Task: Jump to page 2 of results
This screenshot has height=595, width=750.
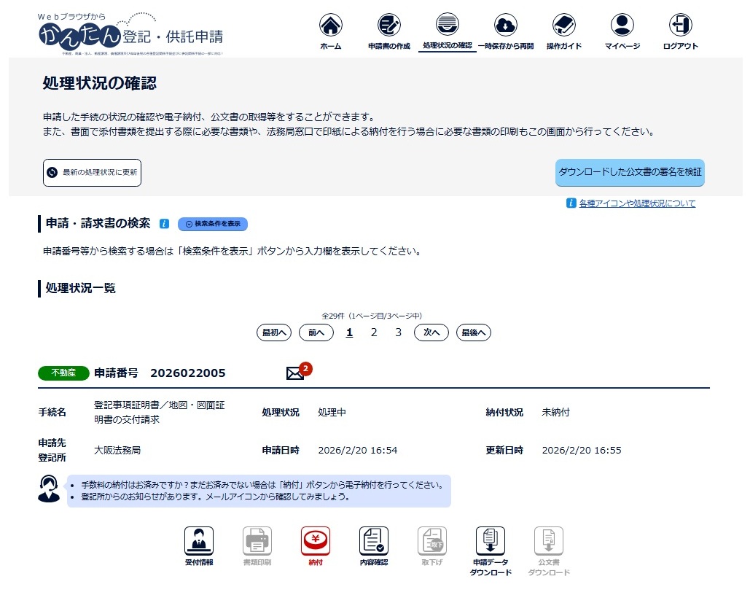Action: 373,332
